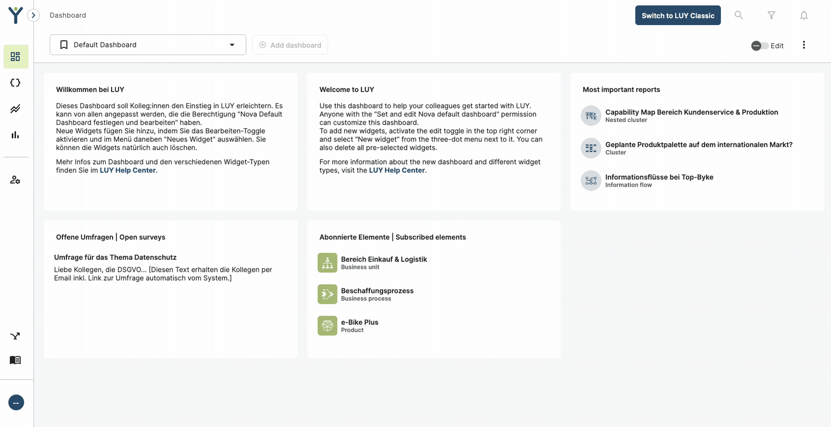Open the three-dot dashboard options menu
Screen dimensions: 831x427
click(x=804, y=45)
